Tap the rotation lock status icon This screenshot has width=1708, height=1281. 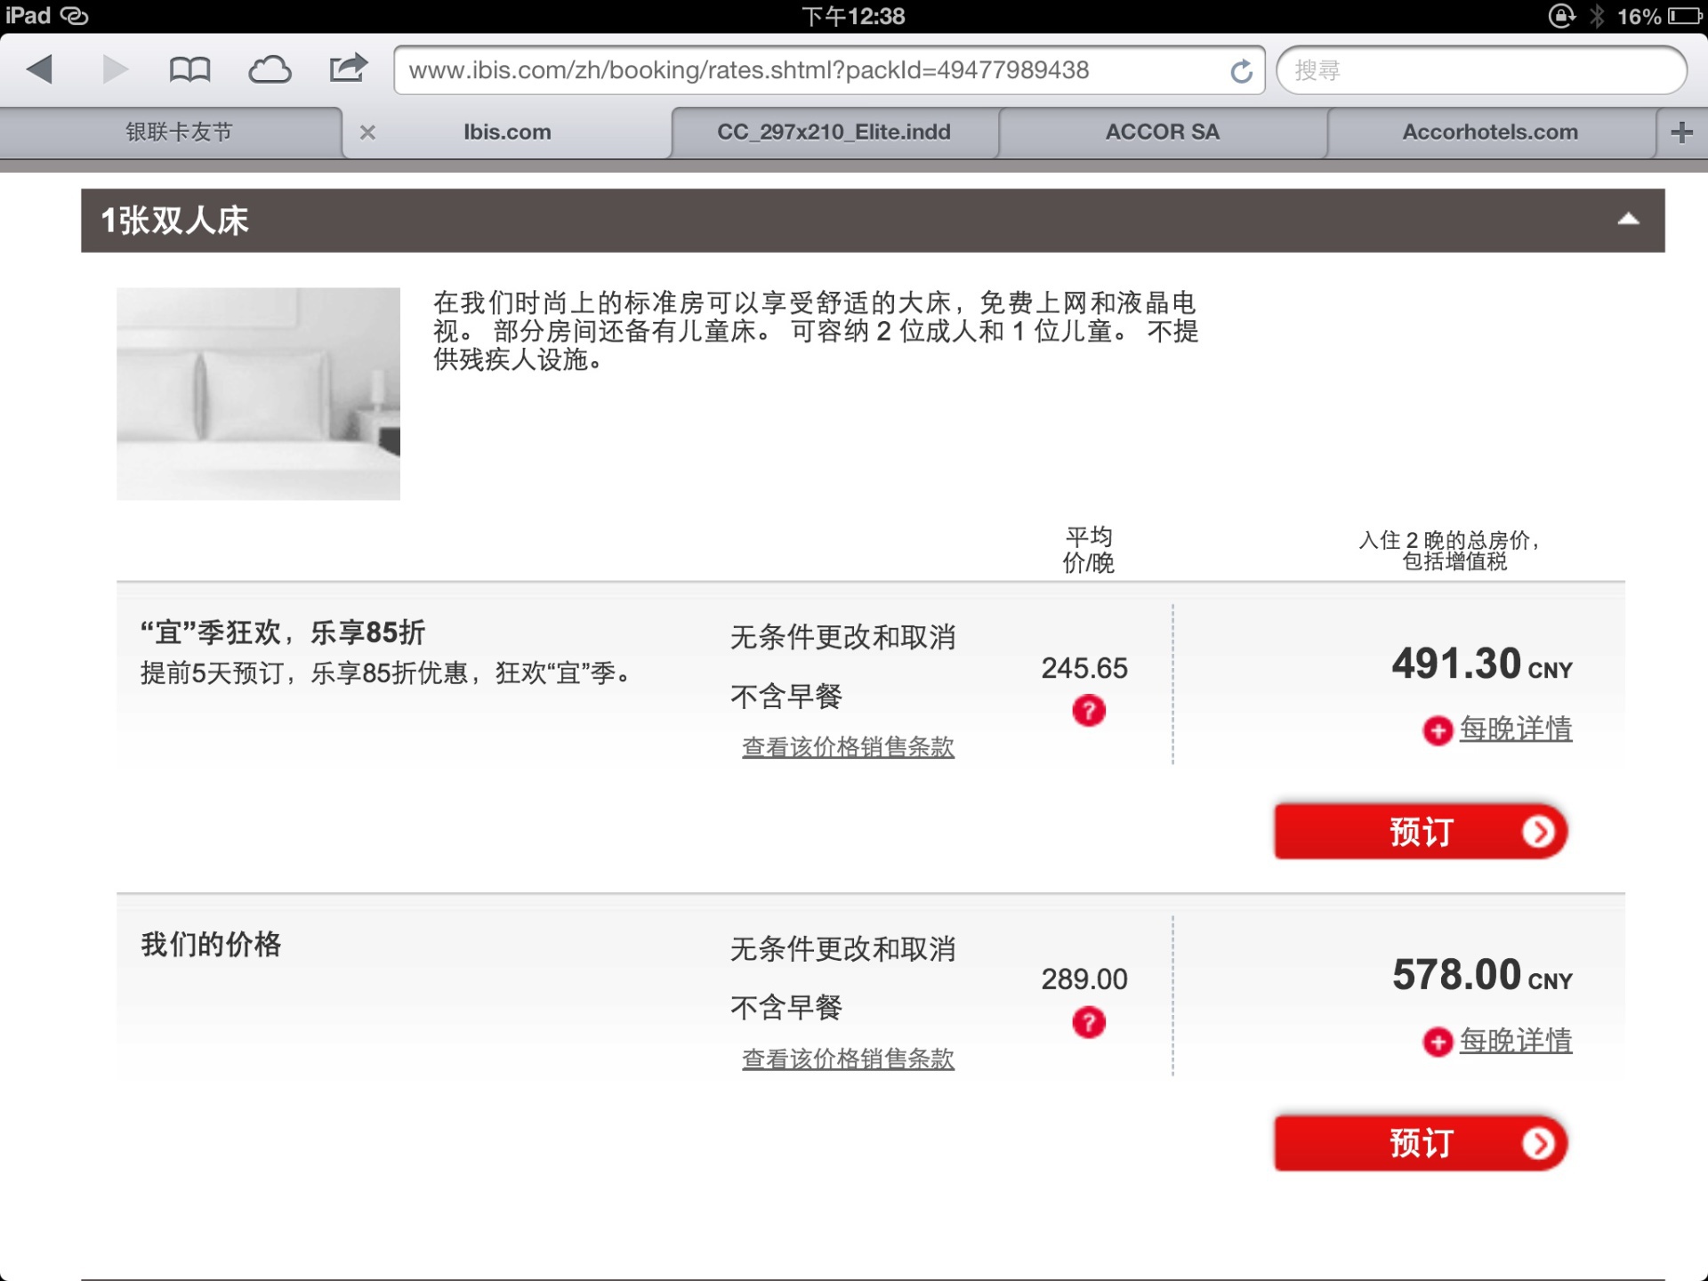[1562, 16]
